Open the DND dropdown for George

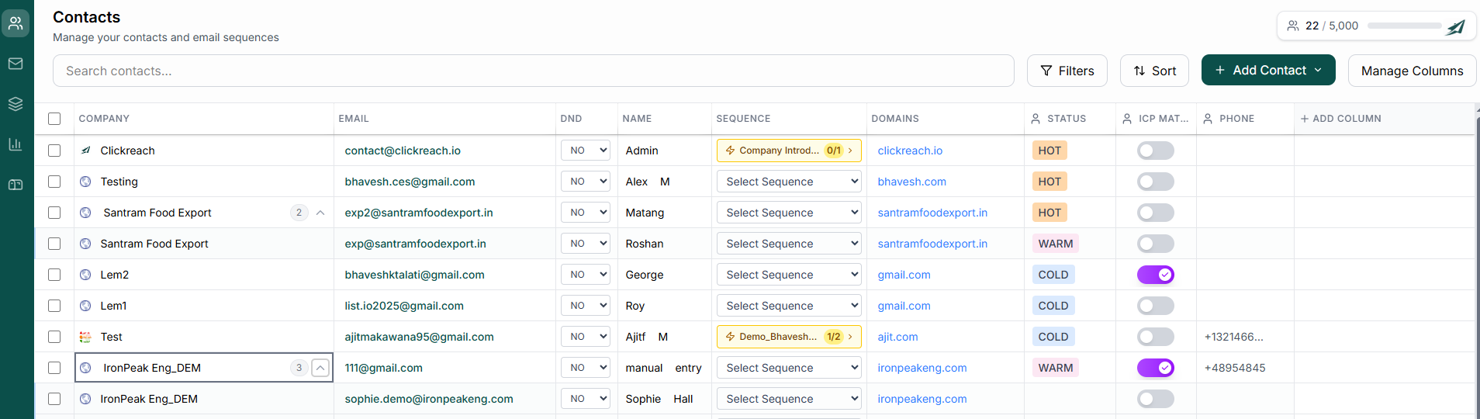click(x=586, y=275)
